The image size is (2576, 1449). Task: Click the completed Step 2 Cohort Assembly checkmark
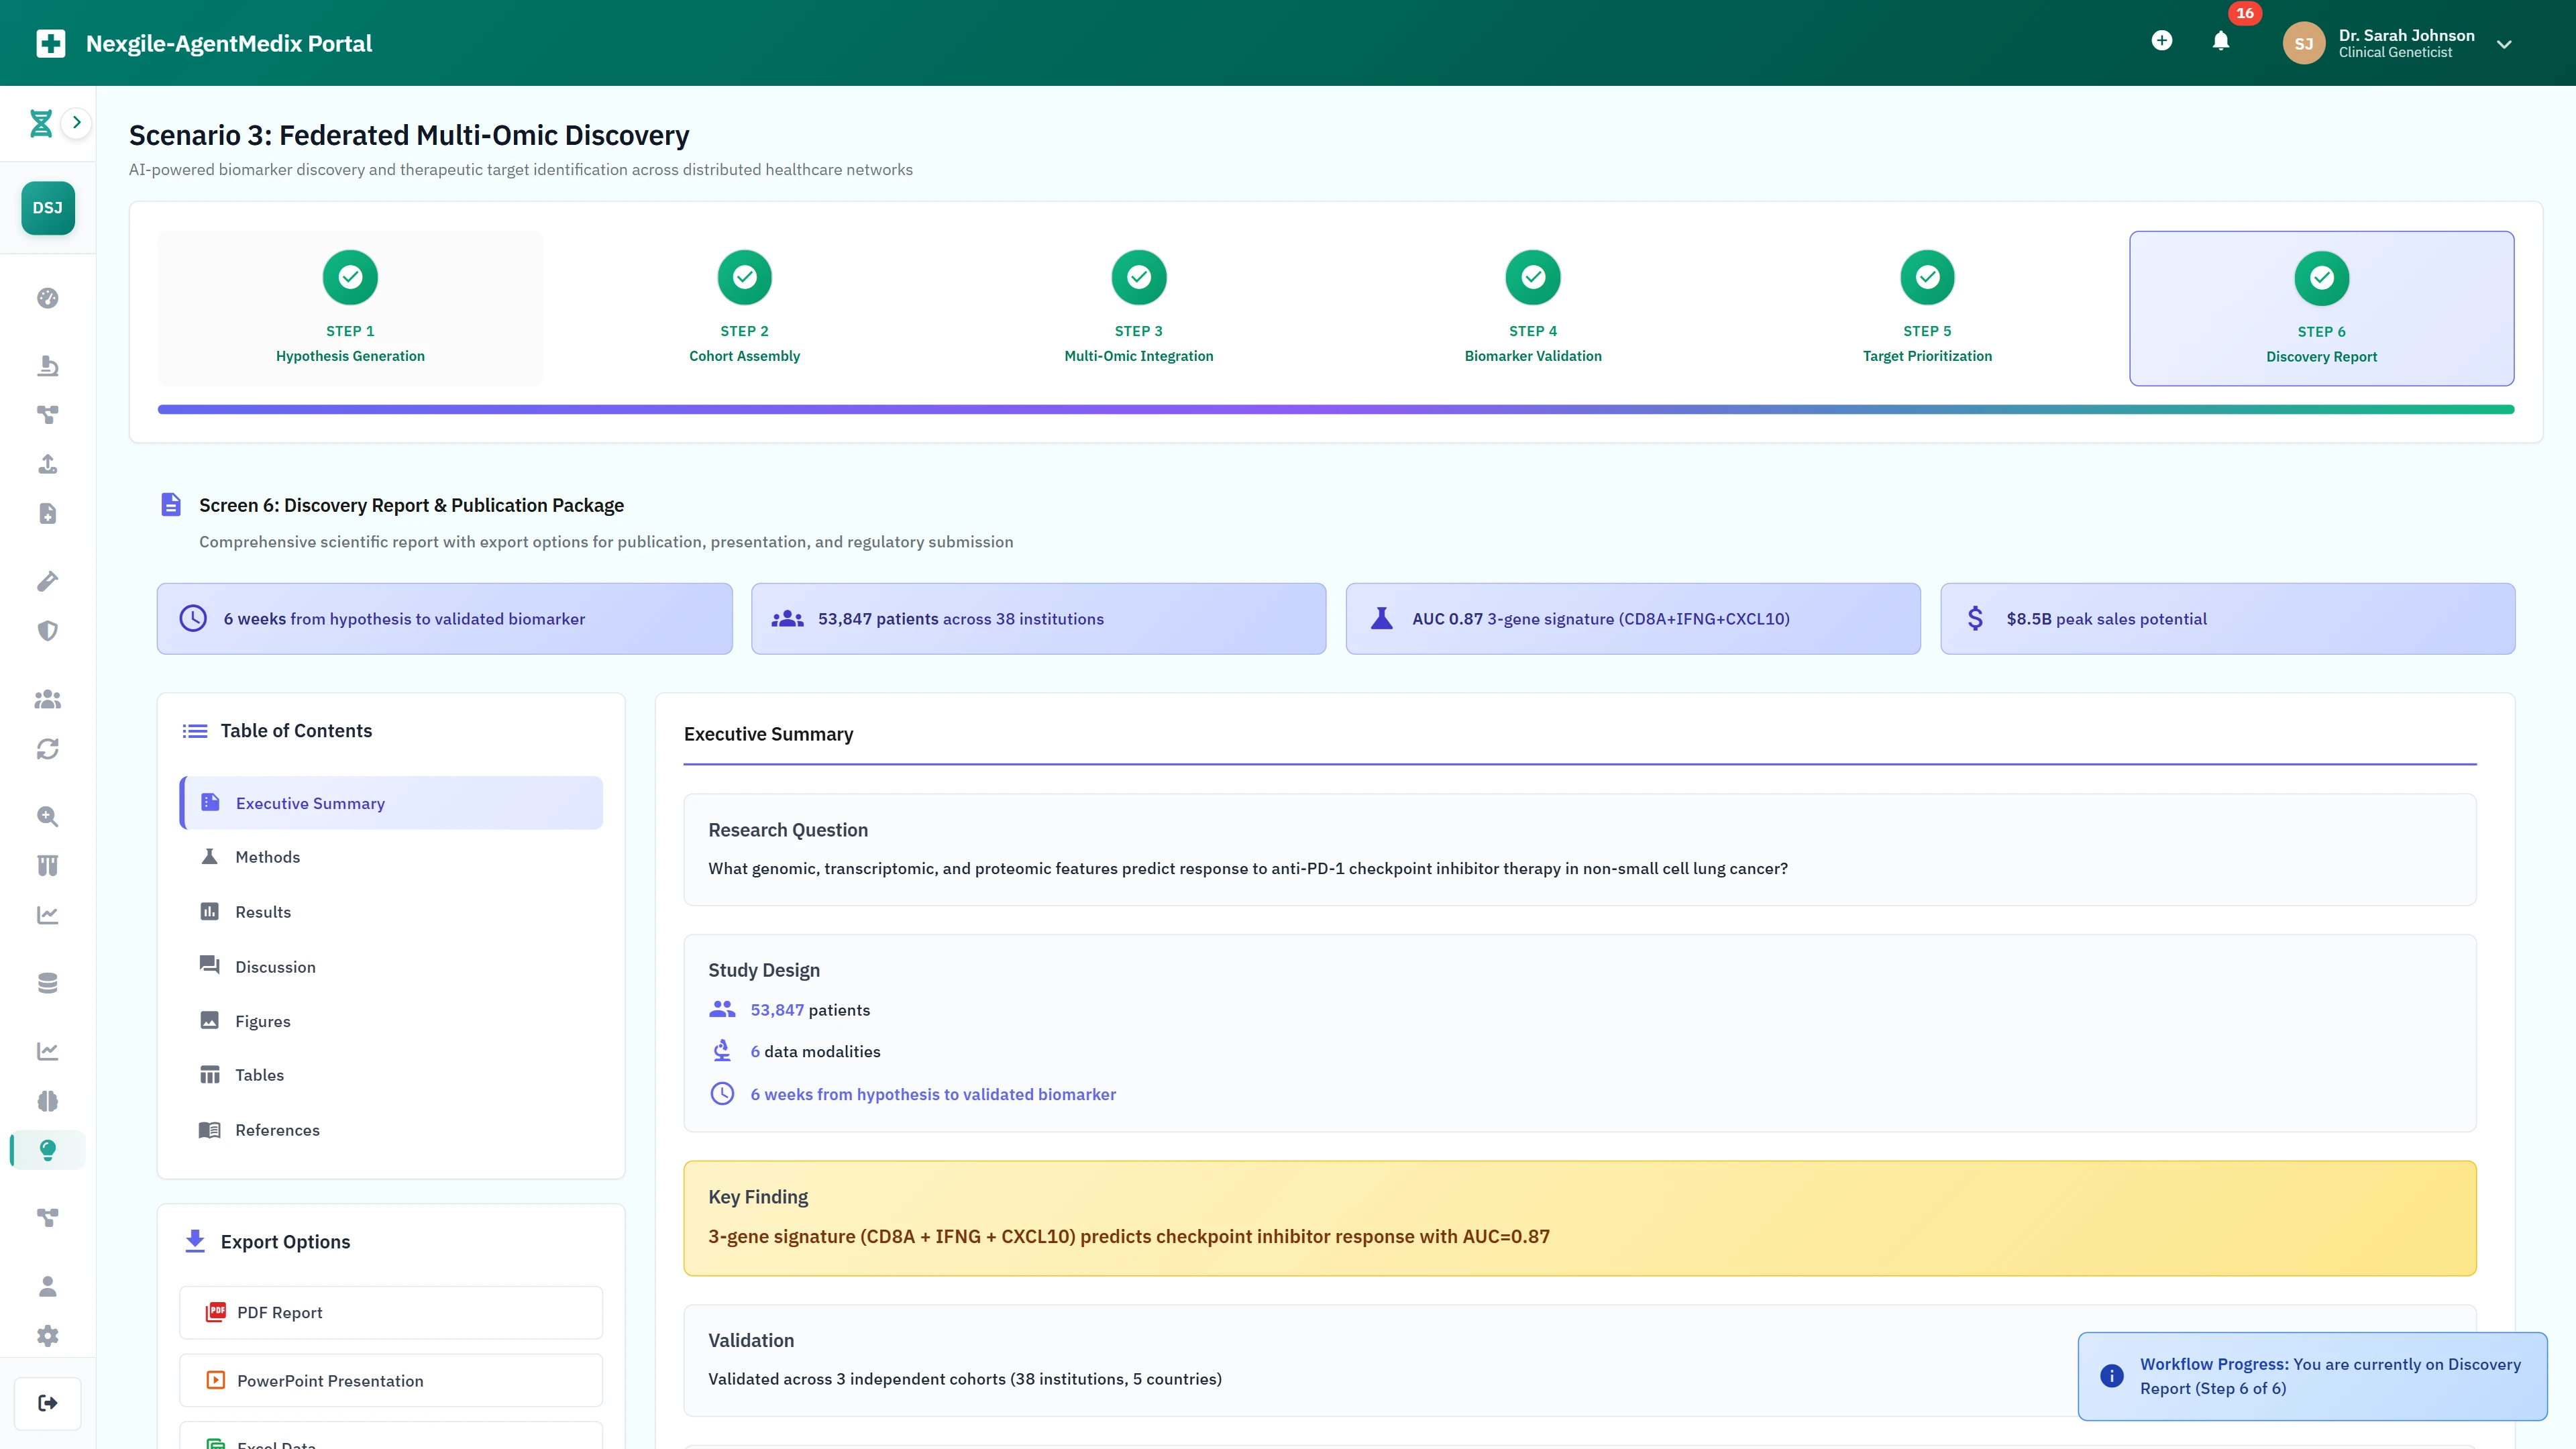tap(744, 277)
